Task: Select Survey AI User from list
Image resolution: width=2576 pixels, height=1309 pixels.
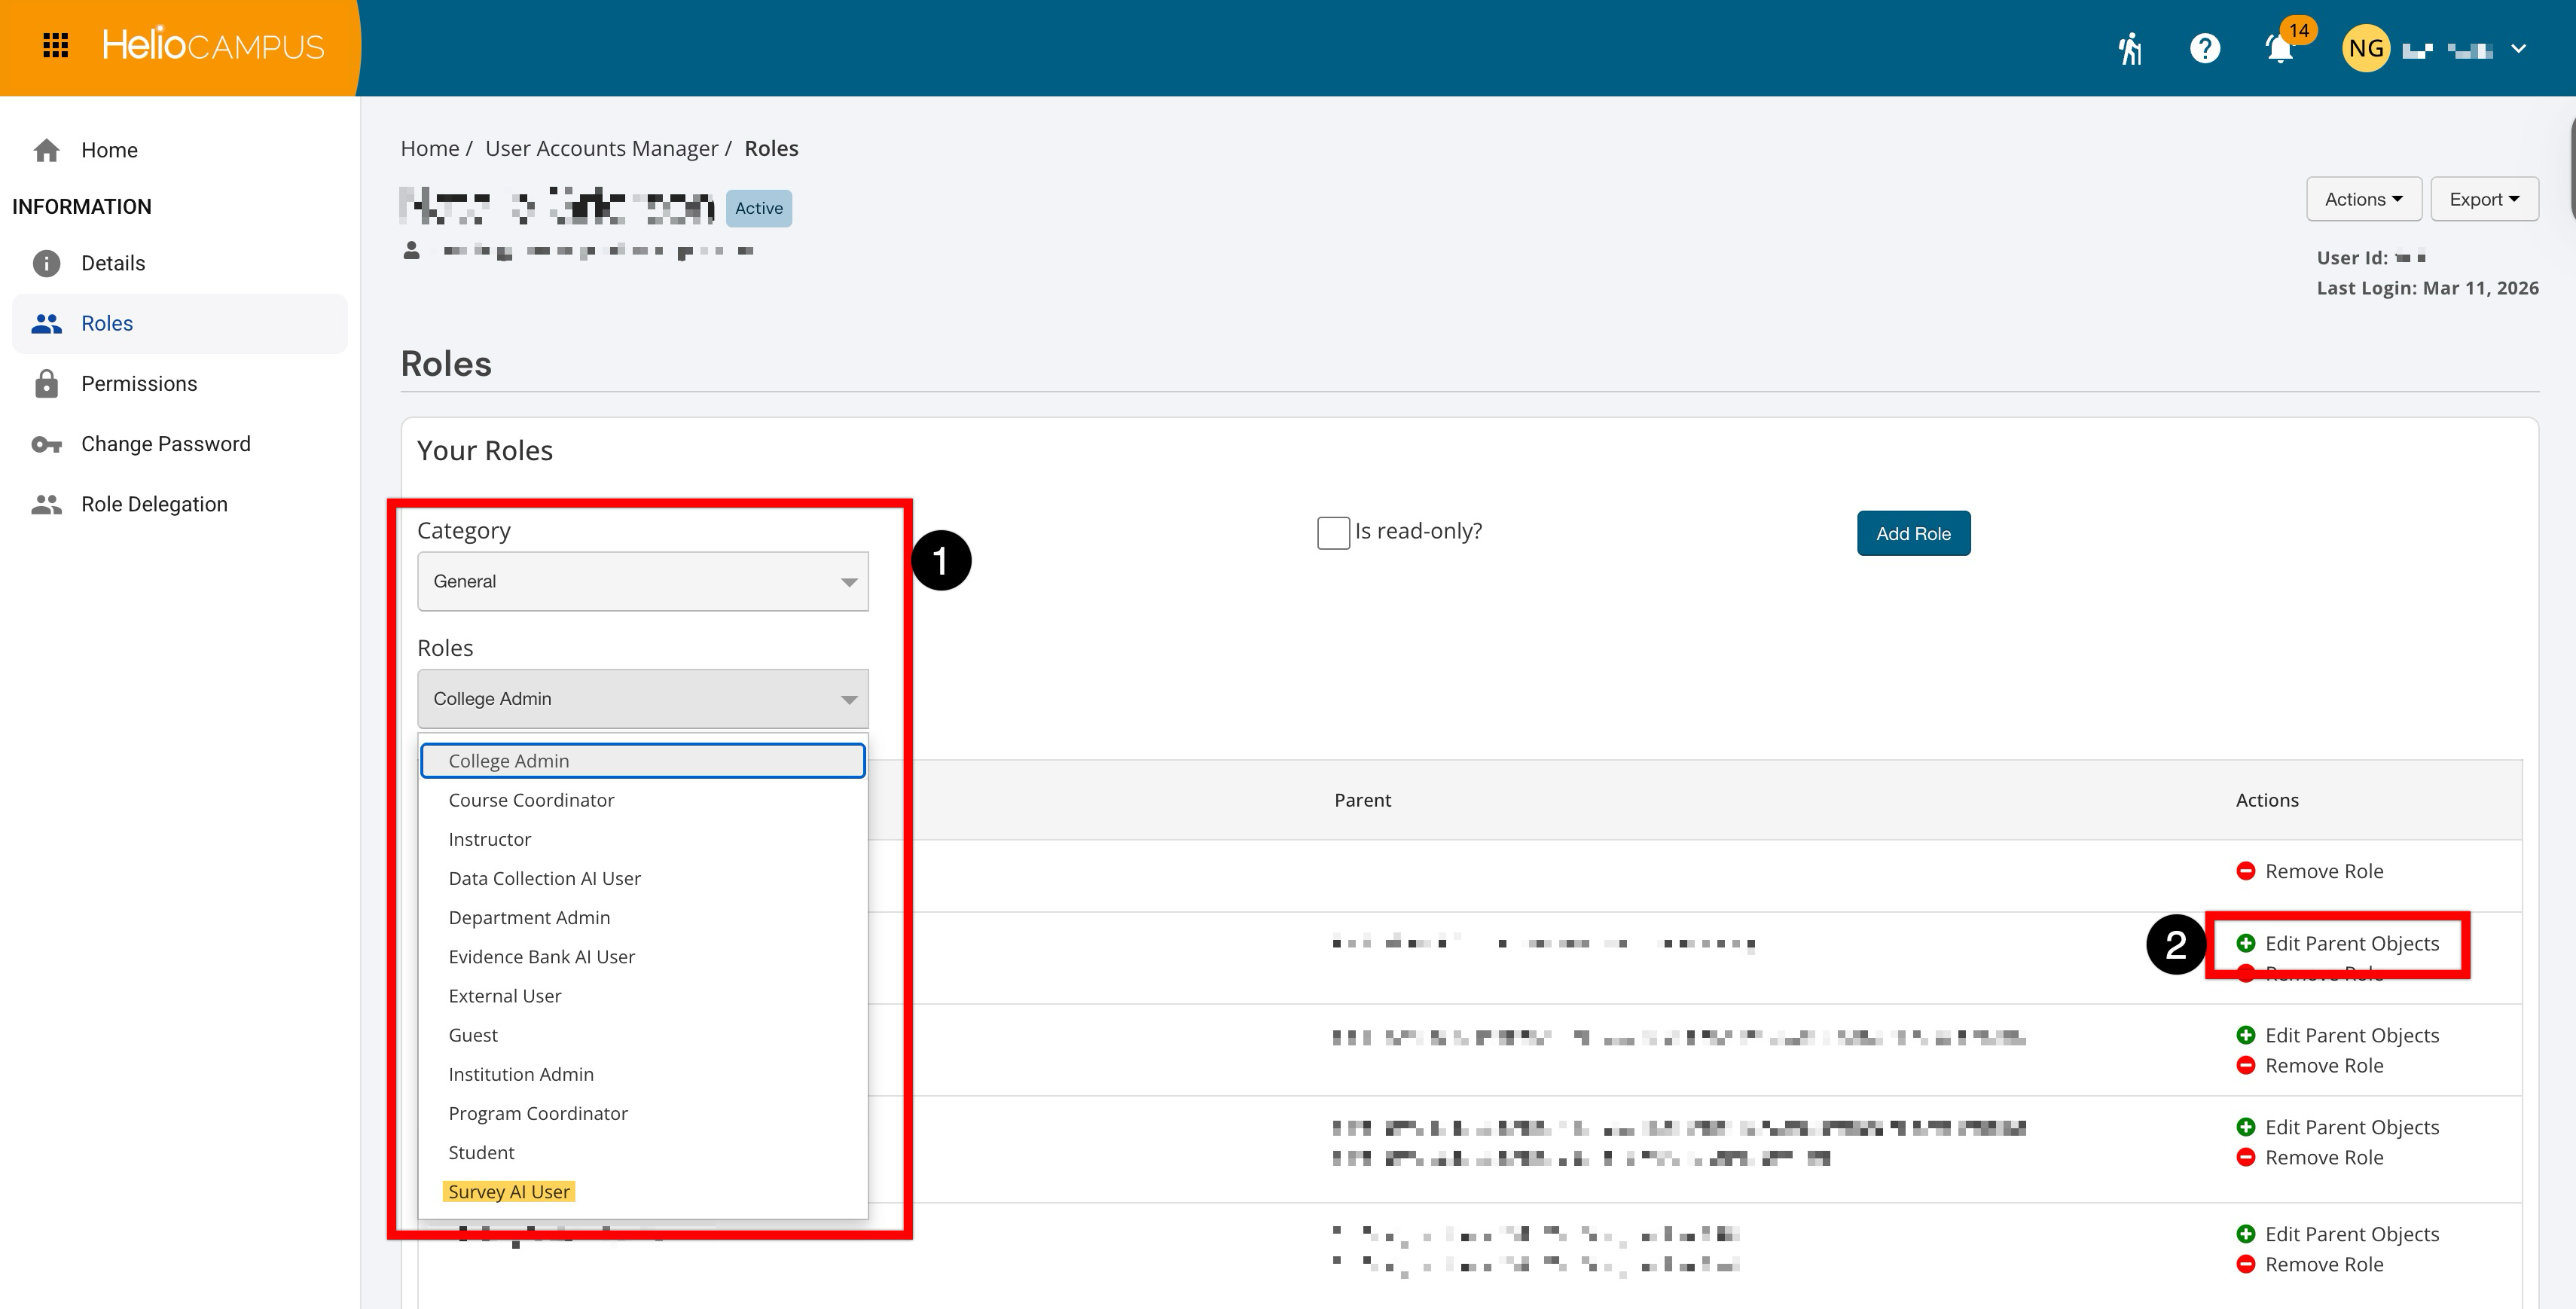Action: point(509,1192)
